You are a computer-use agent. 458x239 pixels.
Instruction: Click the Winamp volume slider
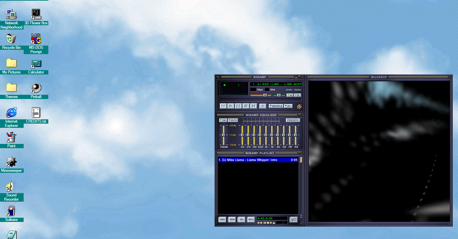[x=261, y=95]
